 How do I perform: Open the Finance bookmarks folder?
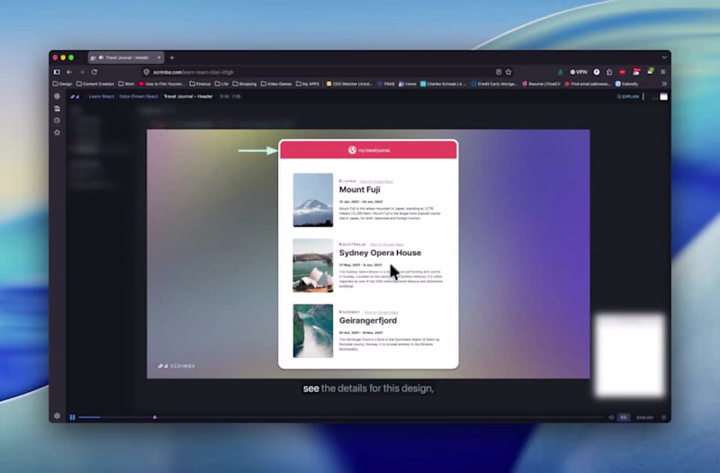coord(200,84)
